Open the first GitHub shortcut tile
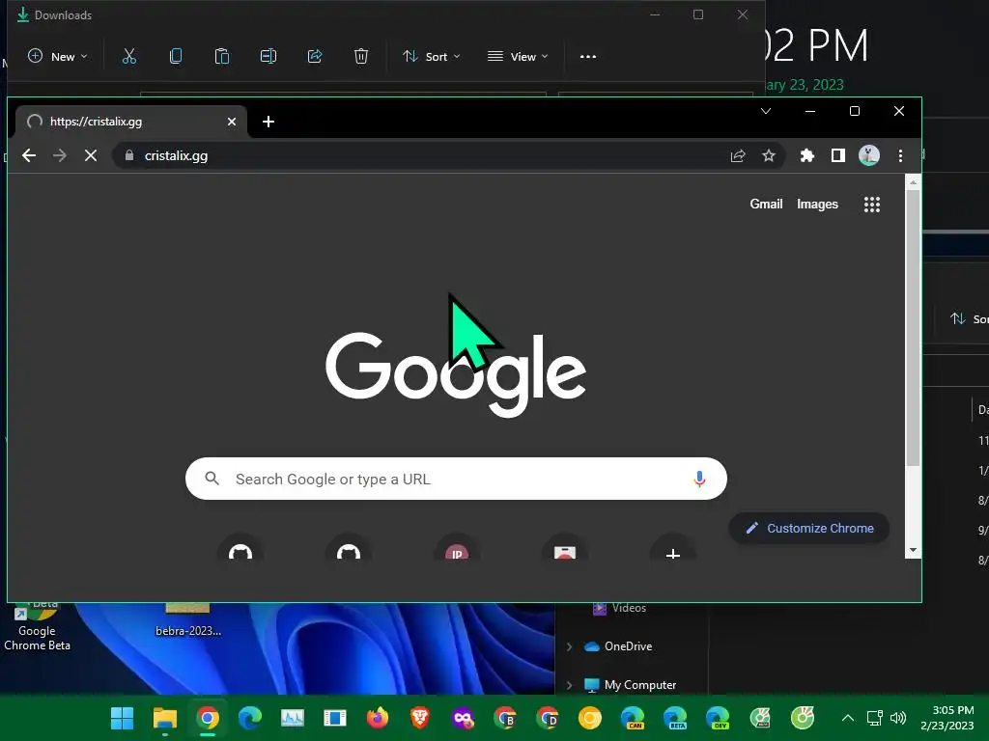This screenshot has width=989, height=741. (x=240, y=548)
